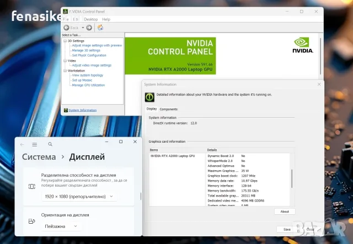Select NVIDIA RTX A2000 Laptop GPU item row
Image resolution: width=353 pixels, height=244 pixels.
point(177,156)
